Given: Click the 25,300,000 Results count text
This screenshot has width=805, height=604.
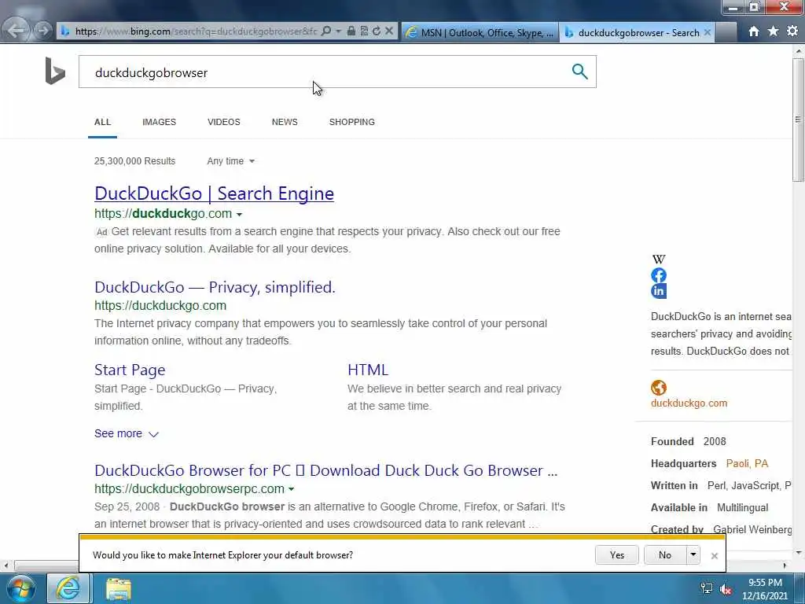Looking at the screenshot, I should pos(134,161).
